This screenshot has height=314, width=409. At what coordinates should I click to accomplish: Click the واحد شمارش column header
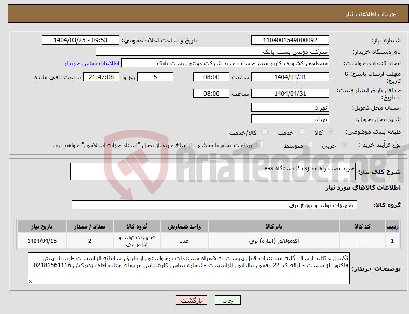(x=184, y=226)
